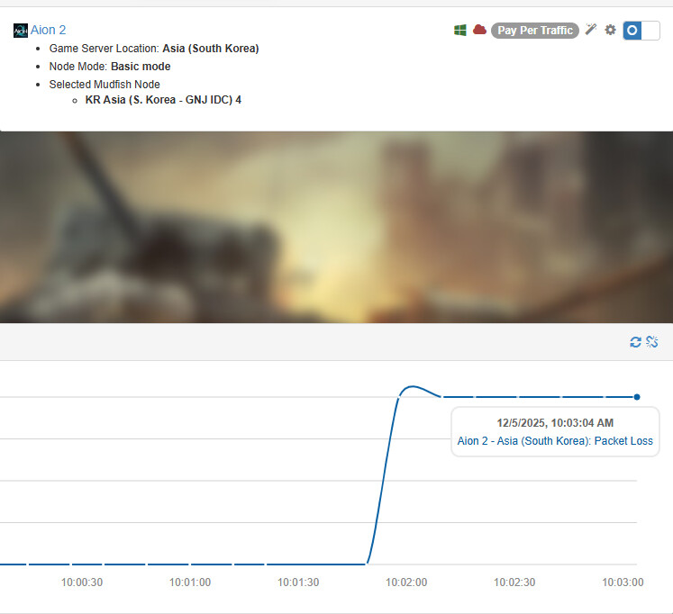Open Aion 2 item settings gear
Image resolution: width=673 pixels, height=614 pixels.
(x=610, y=30)
